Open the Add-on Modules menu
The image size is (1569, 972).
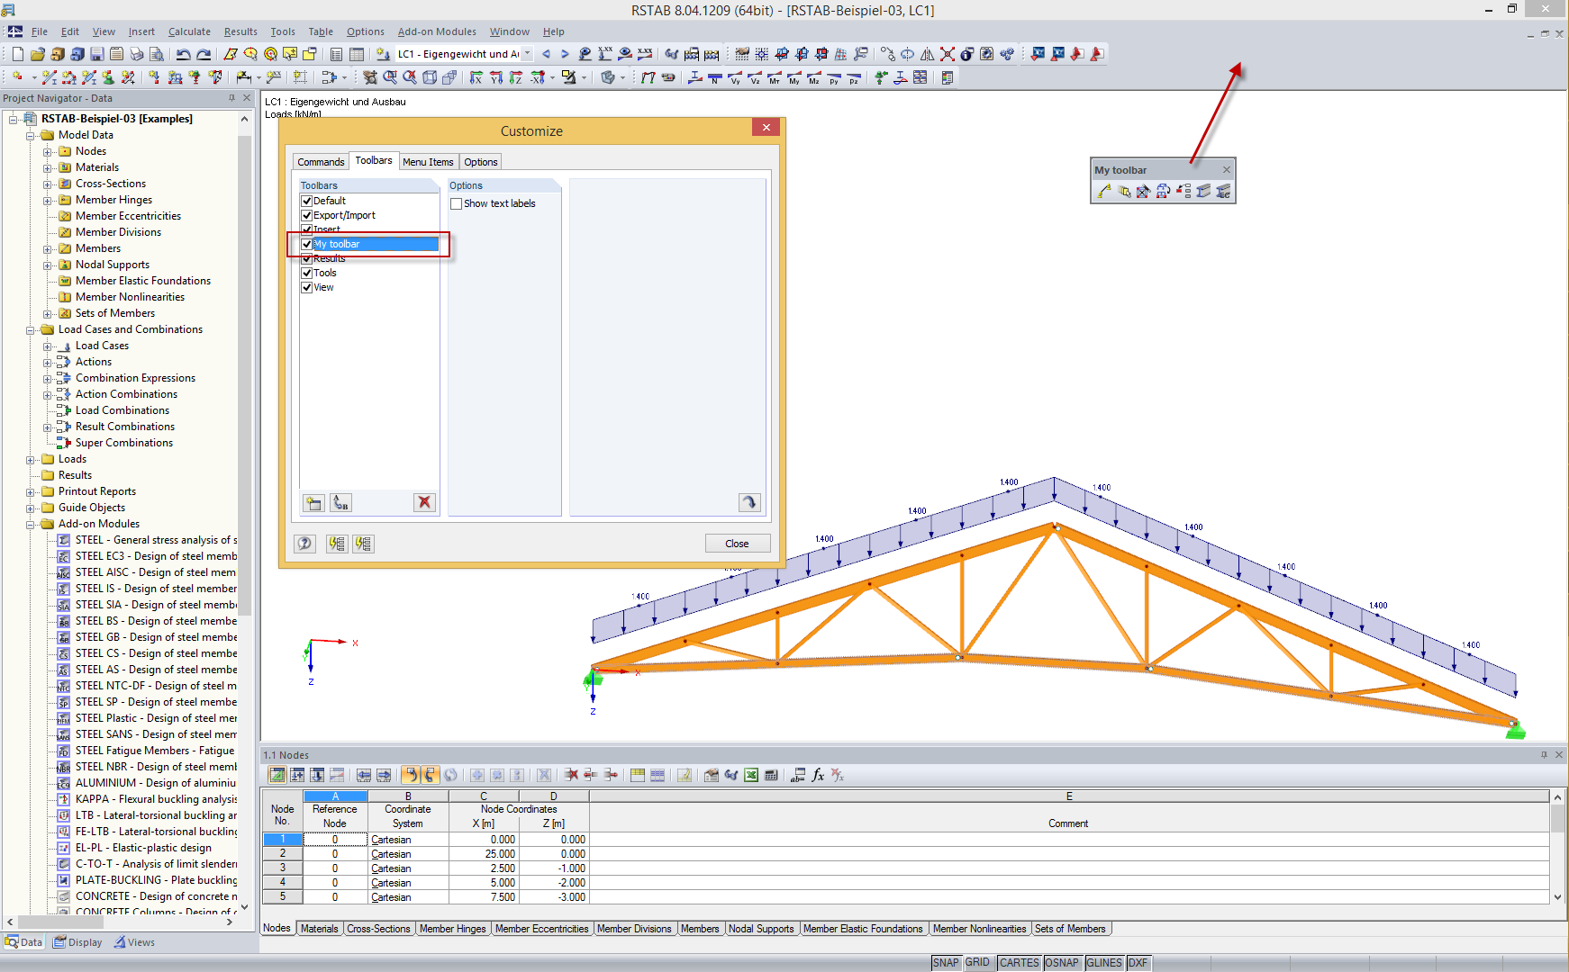point(437,31)
